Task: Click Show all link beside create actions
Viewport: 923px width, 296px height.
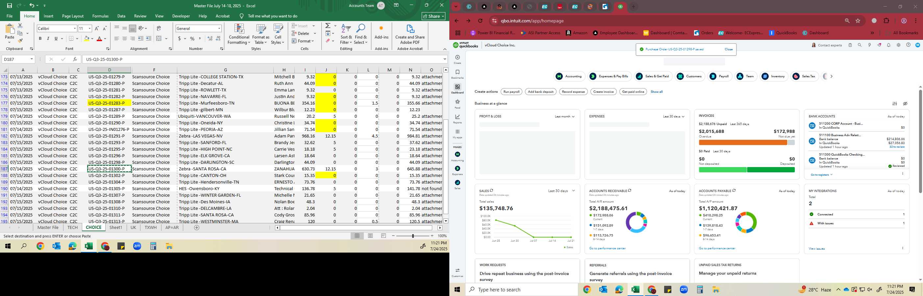Action: pos(657,92)
